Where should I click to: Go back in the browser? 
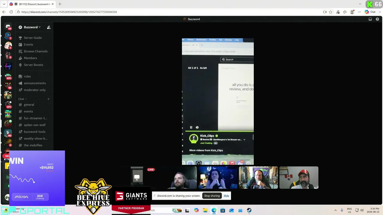[4, 12]
